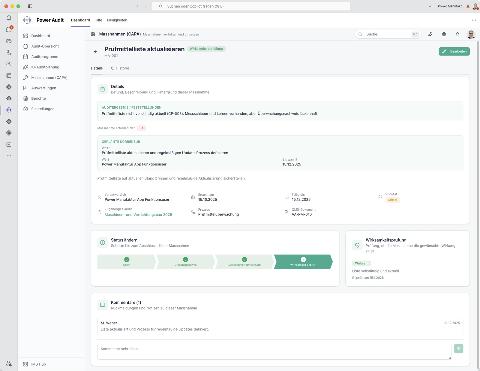Select the Neuigkeiten tab

pyautogui.click(x=117, y=20)
